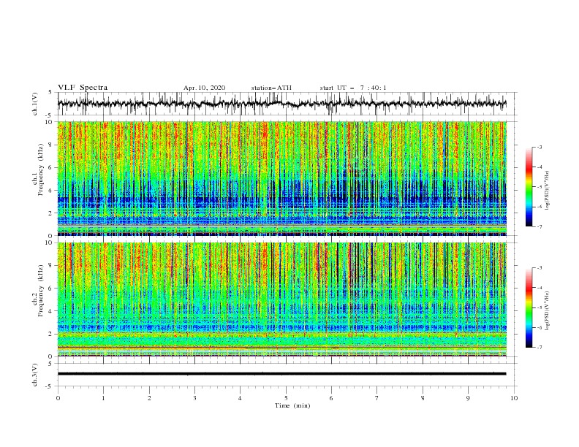Click the "3" tick on the time axis
This screenshot has height=447, width=579.
point(194,398)
